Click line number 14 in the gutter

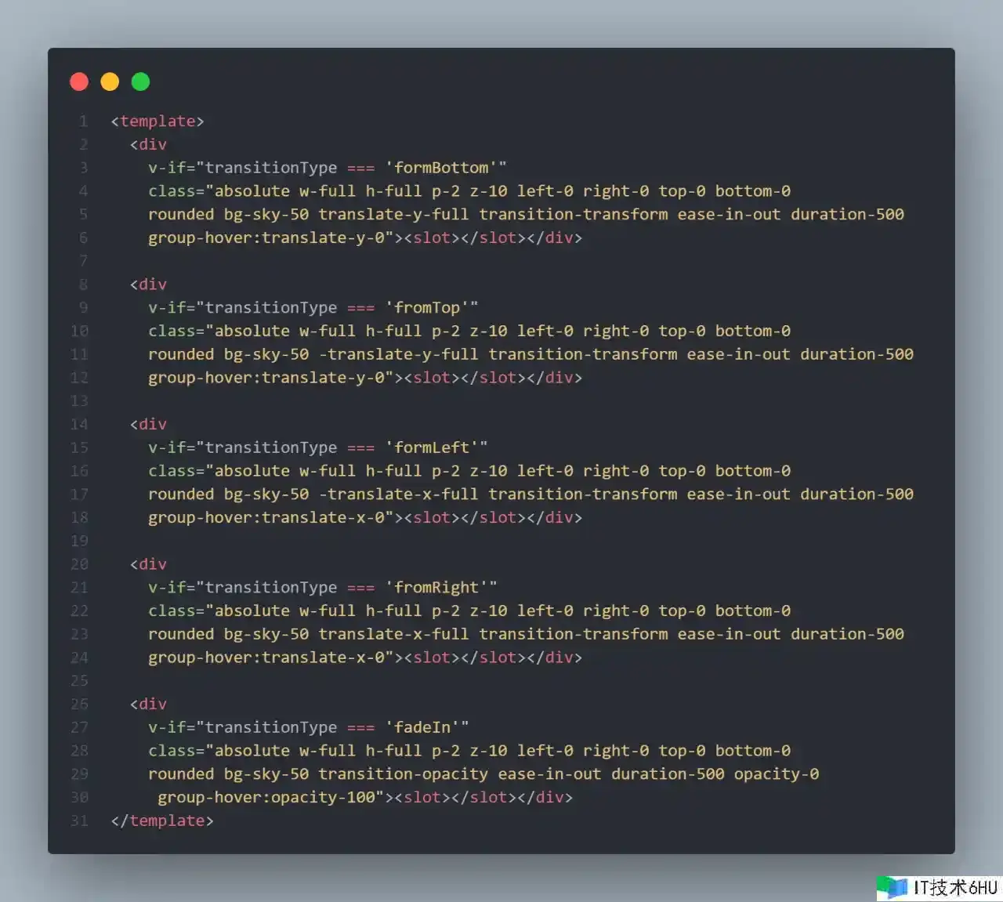[x=79, y=424]
